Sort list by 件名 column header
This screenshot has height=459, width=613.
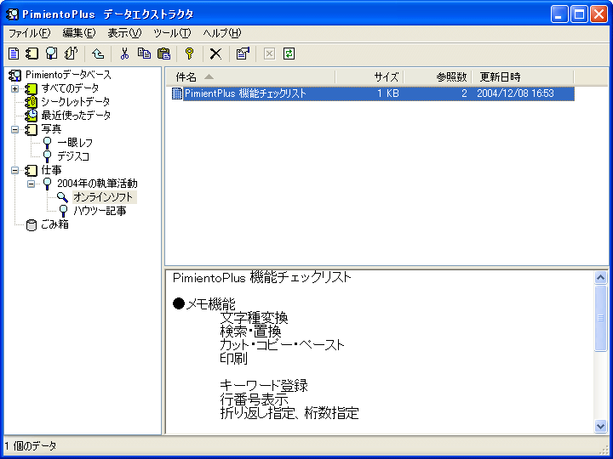pyautogui.click(x=250, y=76)
